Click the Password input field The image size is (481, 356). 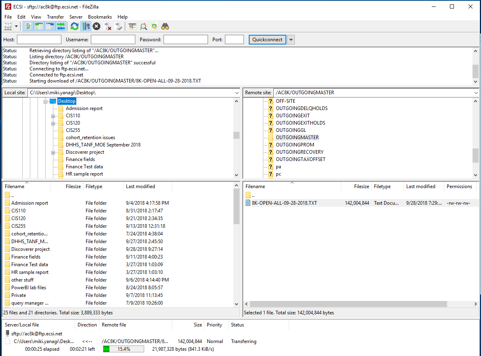[x=186, y=40]
